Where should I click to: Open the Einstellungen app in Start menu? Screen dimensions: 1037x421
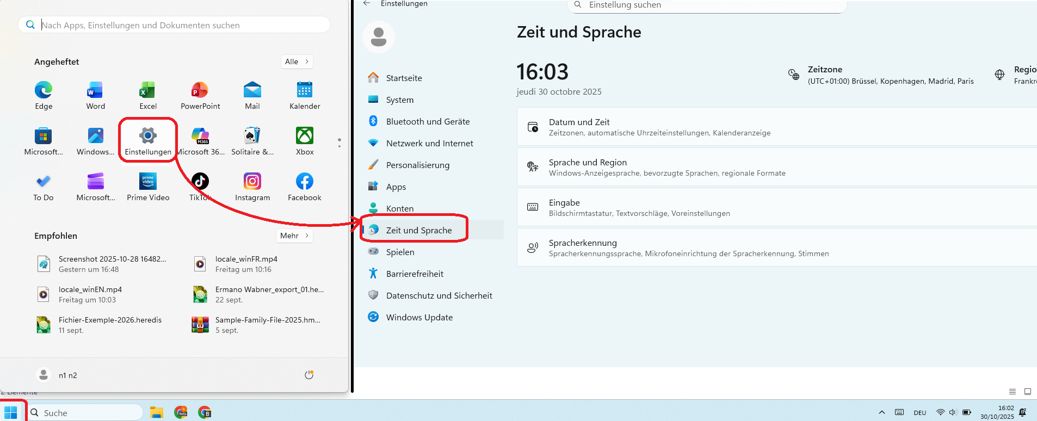tap(148, 140)
